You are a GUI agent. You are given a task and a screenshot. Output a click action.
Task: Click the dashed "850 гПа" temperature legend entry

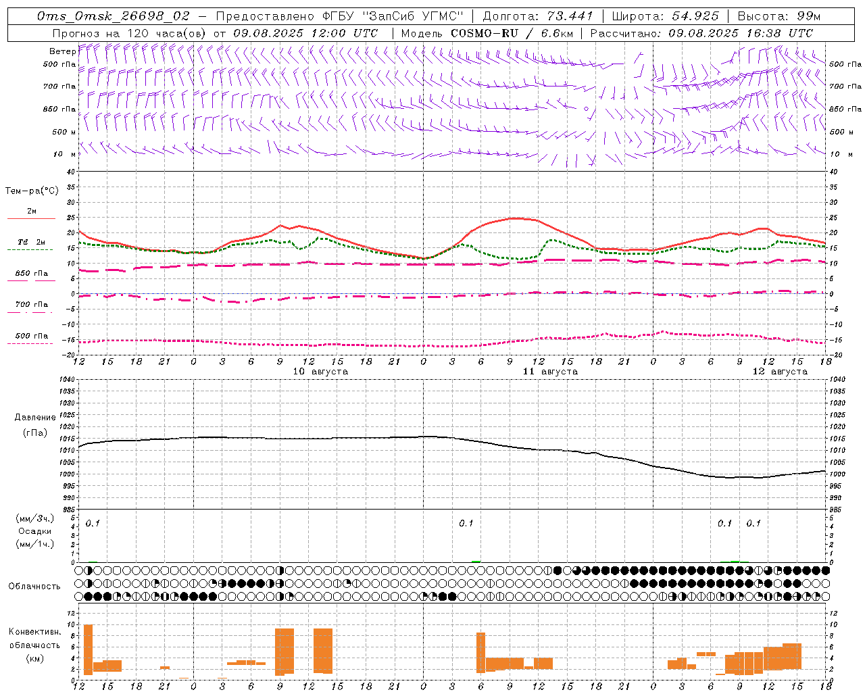tap(31, 274)
